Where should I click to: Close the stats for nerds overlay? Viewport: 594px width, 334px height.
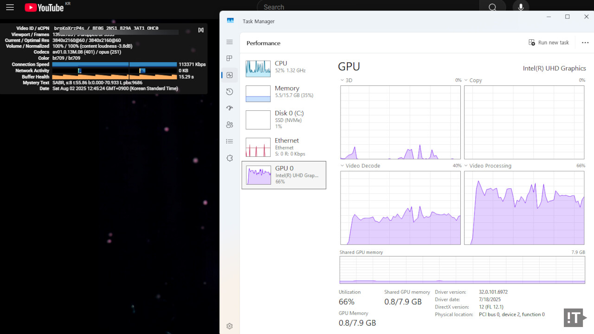point(201,30)
